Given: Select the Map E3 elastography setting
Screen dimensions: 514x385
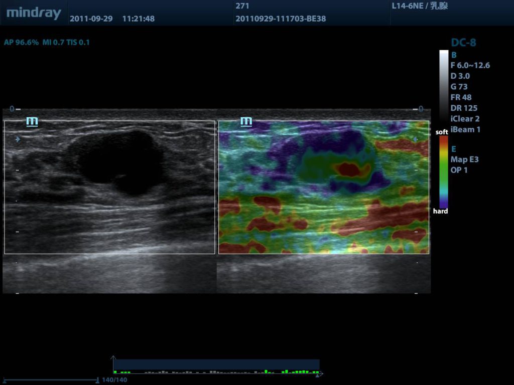Looking at the screenshot, I should click(x=465, y=159).
